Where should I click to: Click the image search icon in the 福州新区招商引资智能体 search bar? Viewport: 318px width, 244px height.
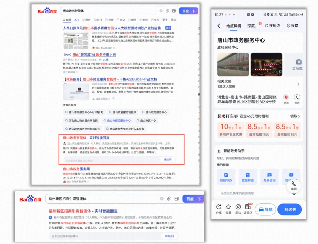(176, 199)
